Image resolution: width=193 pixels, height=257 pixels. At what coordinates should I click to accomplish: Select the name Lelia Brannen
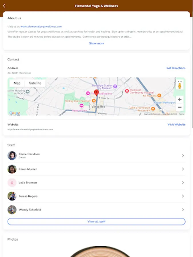(x=28, y=182)
